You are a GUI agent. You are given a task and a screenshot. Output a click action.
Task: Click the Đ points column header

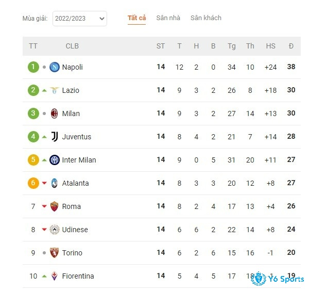click(291, 46)
